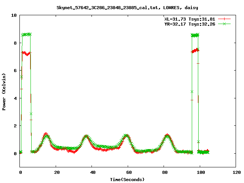
Task: Click the first red calibration plateau near 7.2
Action: pos(26,53)
